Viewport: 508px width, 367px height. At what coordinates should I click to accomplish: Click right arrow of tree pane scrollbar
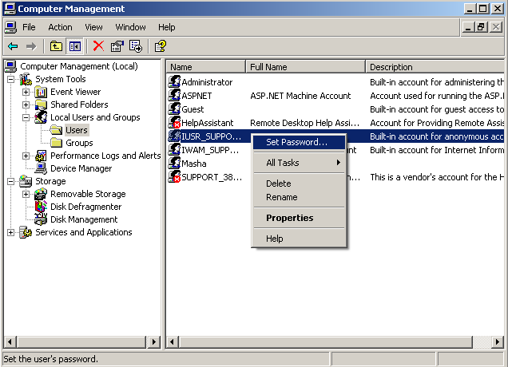coord(154,341)
